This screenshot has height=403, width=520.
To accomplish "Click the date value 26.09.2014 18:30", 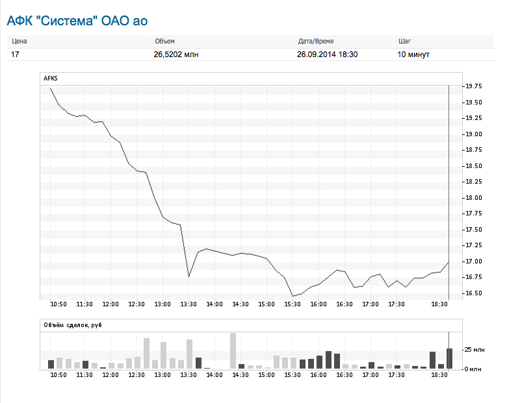I will point(328,55).
